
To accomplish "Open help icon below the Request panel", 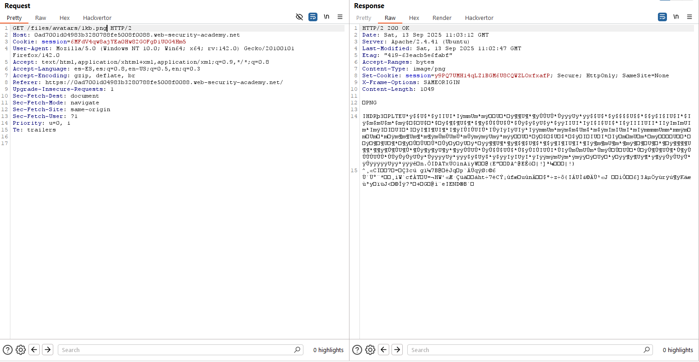I will pos(8,350).
